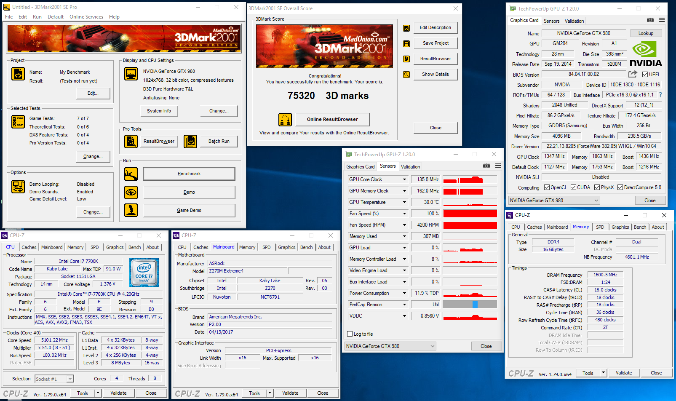The height and width of the screenshot is (401, 676).
Task: Click the CPU-Z Selection Socket #1 field
Action: click(x=54, y=379)
